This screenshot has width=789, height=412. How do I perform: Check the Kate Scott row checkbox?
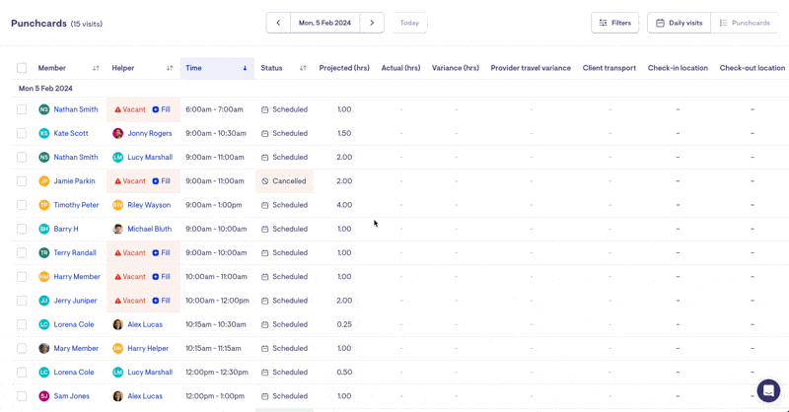(22, 133)
